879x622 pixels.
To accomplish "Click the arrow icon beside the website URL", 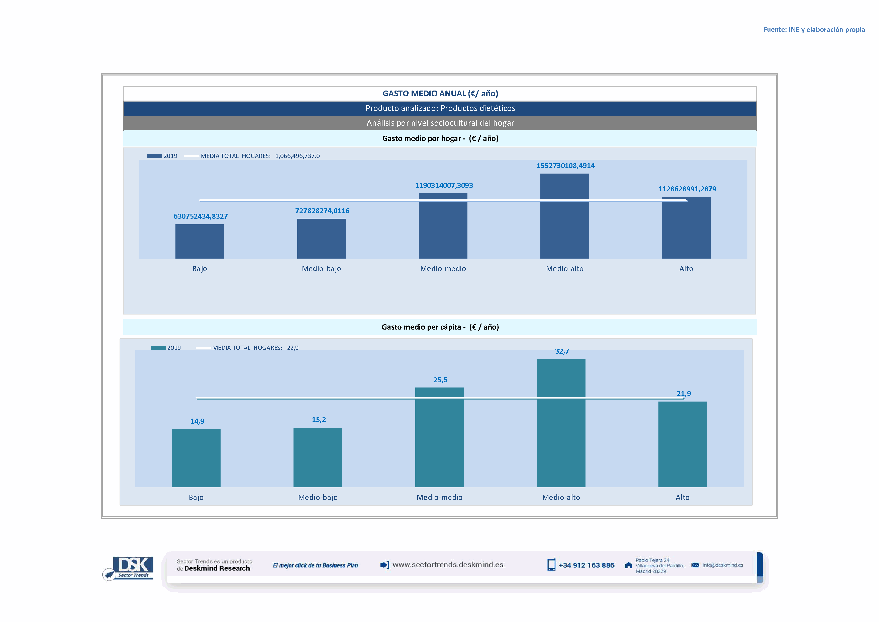I will click(384, 565).
